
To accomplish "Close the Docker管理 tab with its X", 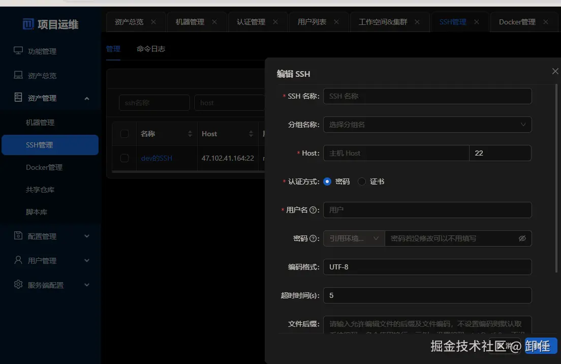I will coord(546,22).
